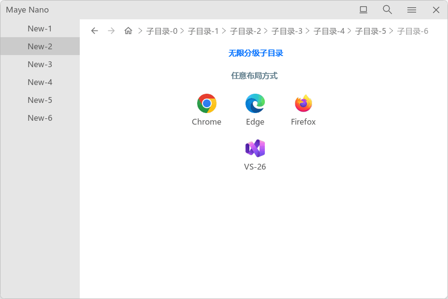This screenshot has width=448, height=299.
Task: Go to 子目录-2 in the path
Action: click(x=246, y=31)
